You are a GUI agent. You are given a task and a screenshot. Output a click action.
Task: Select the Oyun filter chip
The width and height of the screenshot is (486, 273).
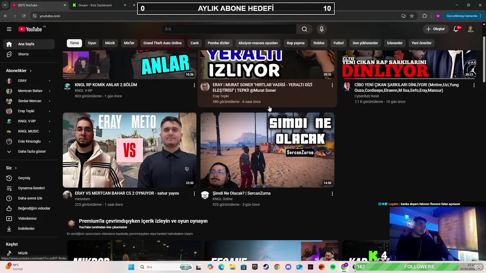[x=92, y=43]
